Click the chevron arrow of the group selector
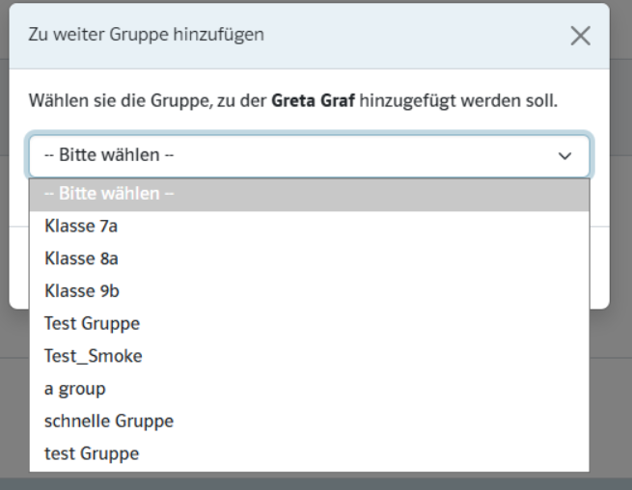Screen dimensions: 632x490 (565, 155)
